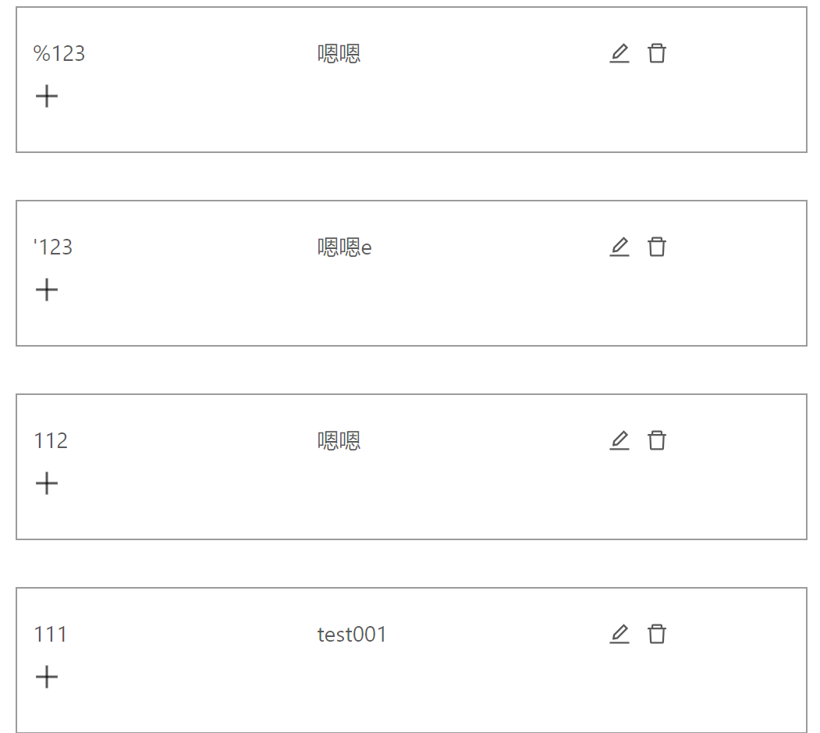Select the 112 name label
Viewport: 820px width, 733px height.
(50, 440)
